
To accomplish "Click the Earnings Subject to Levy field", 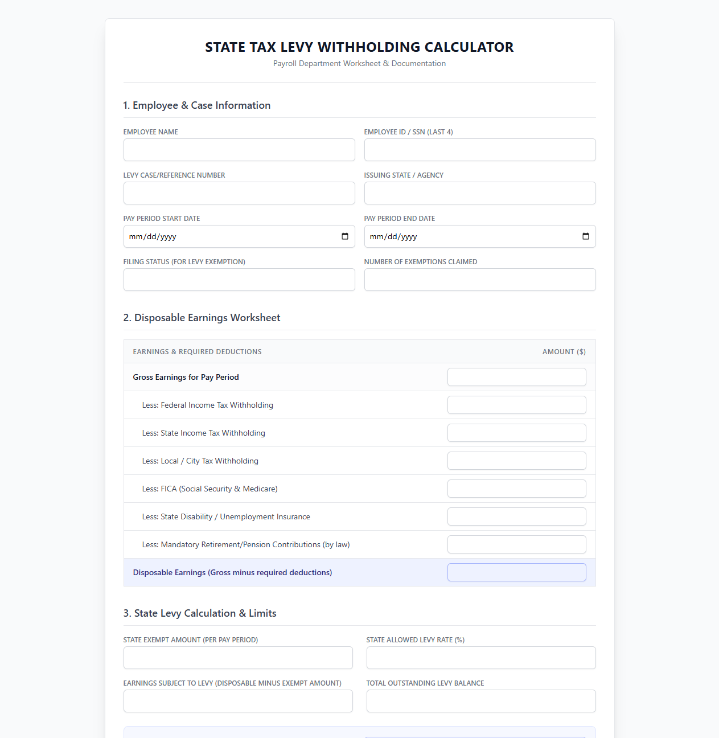I will click(238, 701).
